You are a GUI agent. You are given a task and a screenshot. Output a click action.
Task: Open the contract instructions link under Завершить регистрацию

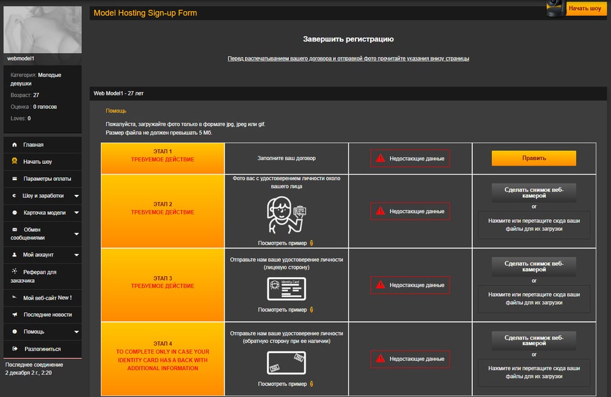pos(348,59)
